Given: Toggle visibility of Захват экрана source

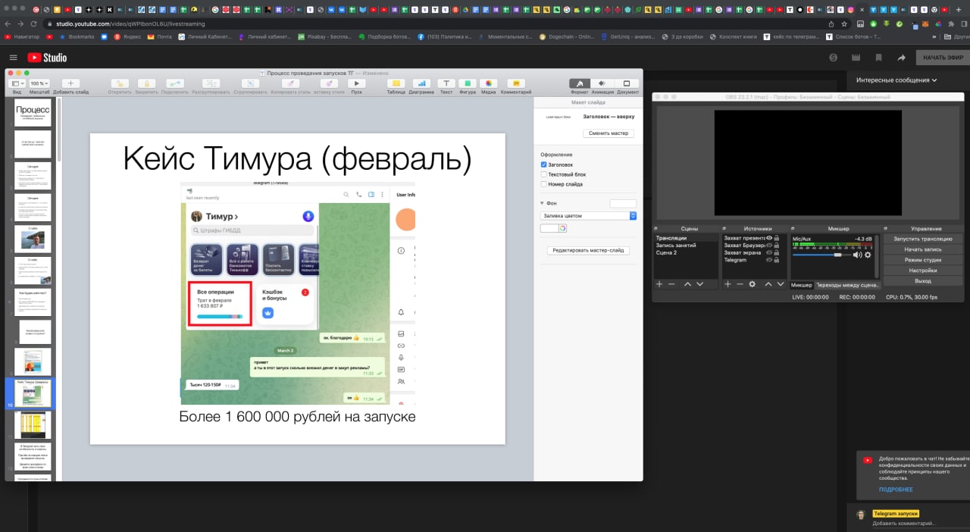Looking at the screenshot, I should (769, 252).
